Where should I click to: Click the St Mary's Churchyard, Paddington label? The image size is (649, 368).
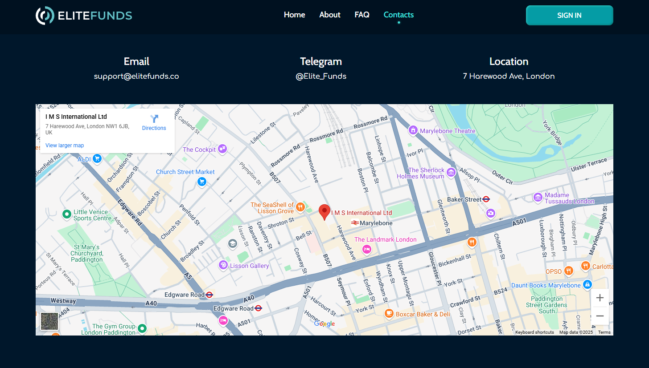pos(86,253)
